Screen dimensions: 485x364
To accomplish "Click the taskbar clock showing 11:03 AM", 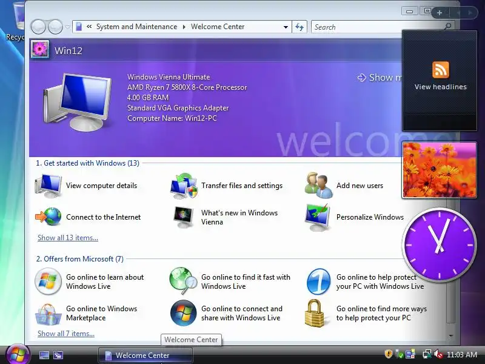I will 462,354.
